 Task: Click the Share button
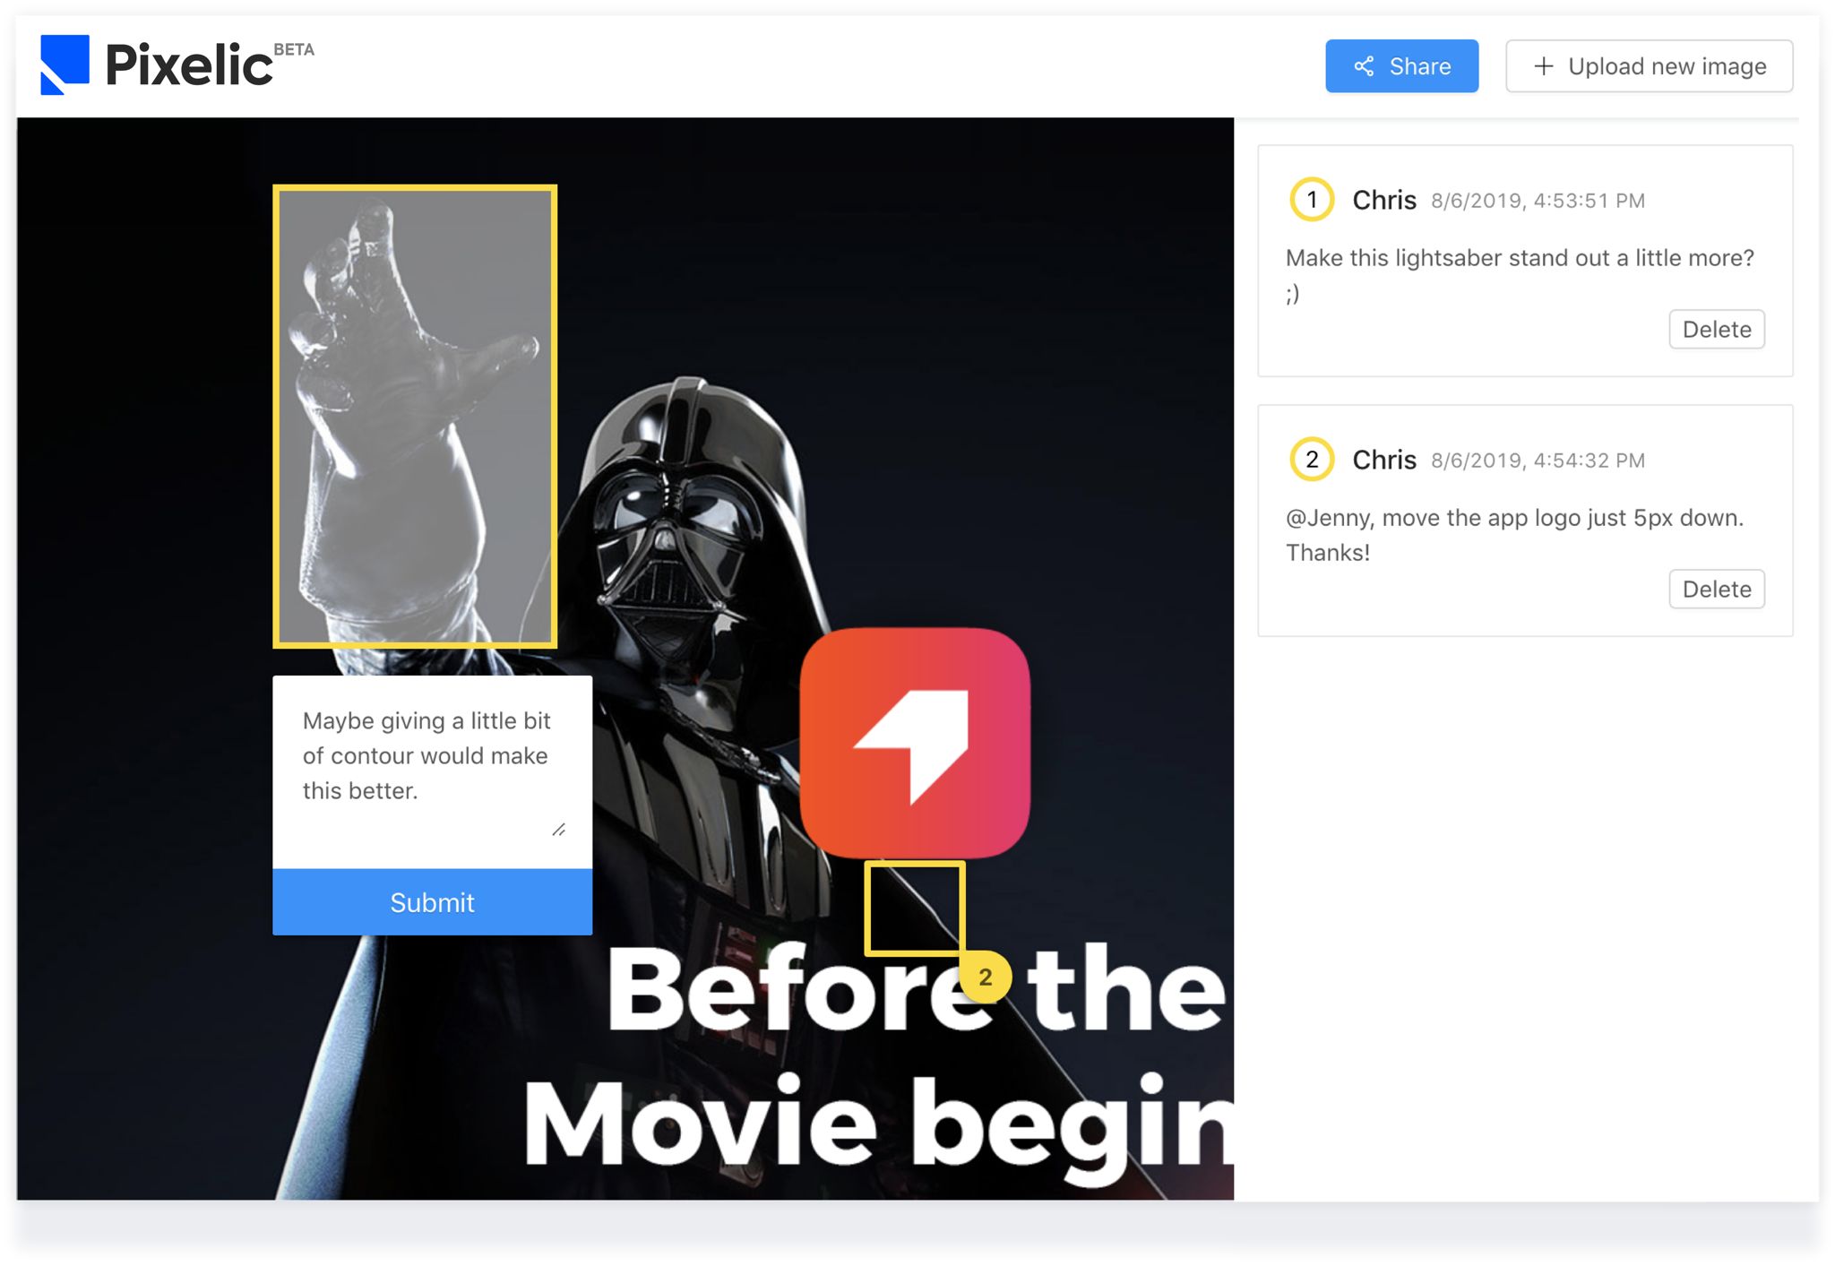1400,66
